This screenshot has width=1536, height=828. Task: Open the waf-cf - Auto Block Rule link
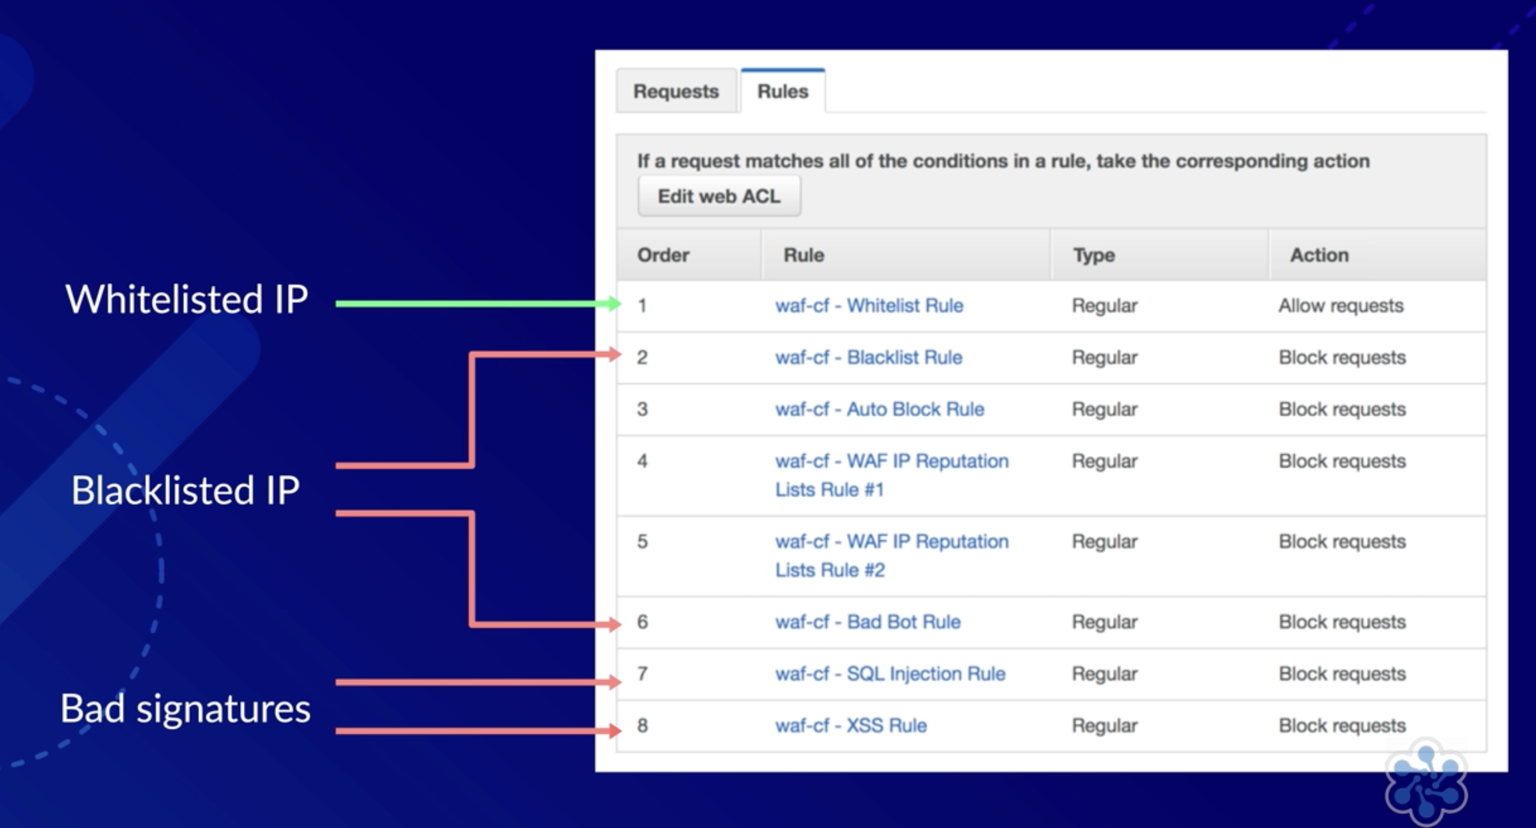pos(879,409)
